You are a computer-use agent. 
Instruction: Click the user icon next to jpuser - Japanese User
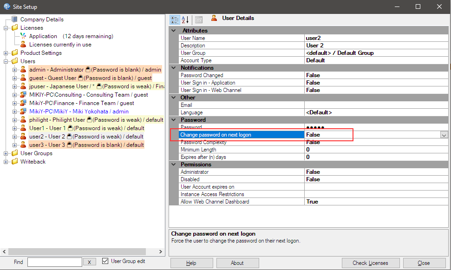coord(23,86)
